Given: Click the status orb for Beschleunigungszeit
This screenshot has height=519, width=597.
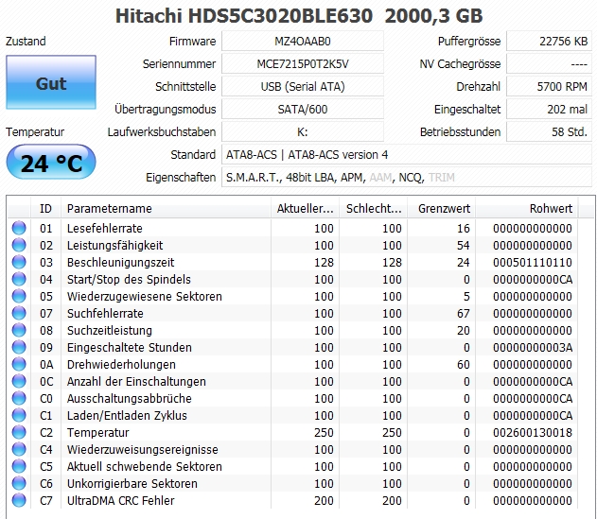Looking at the screenshot, I should point(19,262).
